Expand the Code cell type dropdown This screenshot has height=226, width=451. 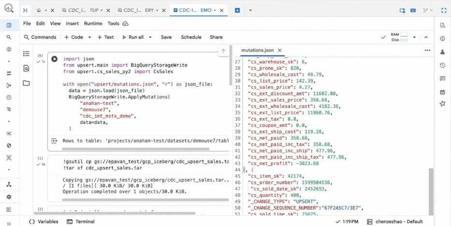point(89,37)
